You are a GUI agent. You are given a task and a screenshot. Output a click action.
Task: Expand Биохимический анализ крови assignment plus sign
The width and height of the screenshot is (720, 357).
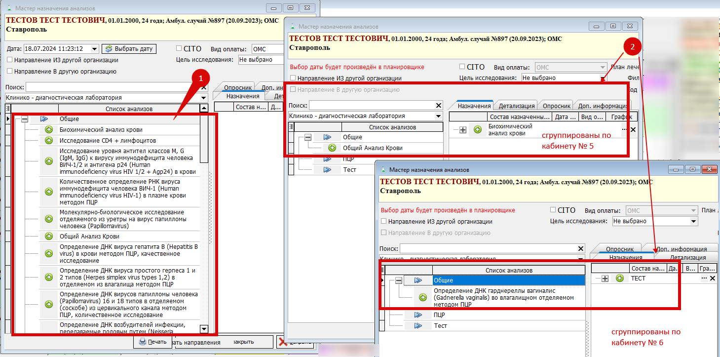coord(463,130)
